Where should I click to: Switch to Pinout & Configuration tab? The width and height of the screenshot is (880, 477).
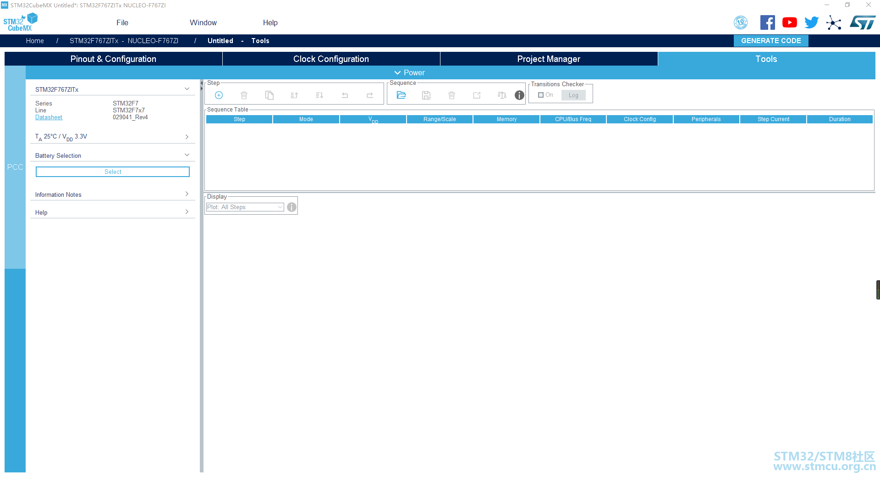tap(113, 59)
